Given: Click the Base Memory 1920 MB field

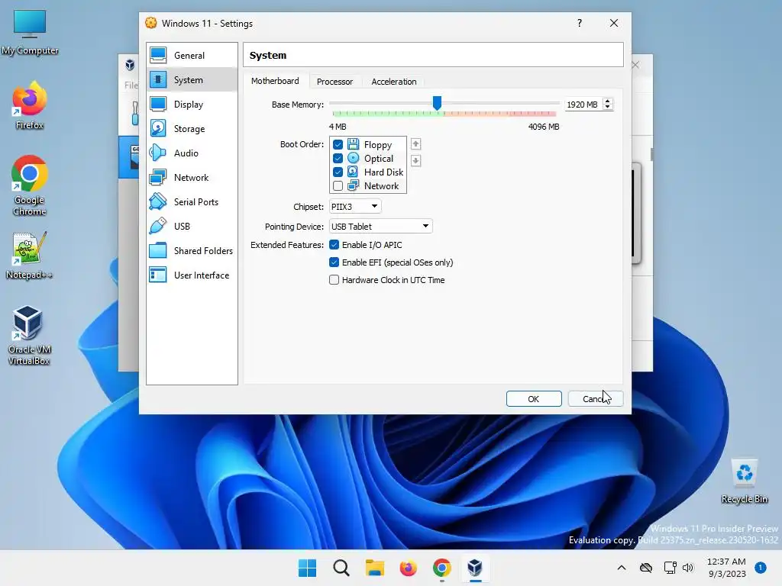Looking at the screenshot, I should pos(583,104).
